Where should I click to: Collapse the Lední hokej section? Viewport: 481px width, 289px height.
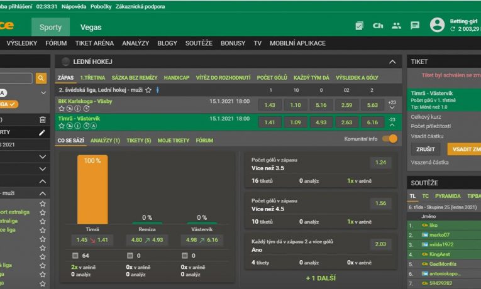pyautogui.click(x=392, y=62)
